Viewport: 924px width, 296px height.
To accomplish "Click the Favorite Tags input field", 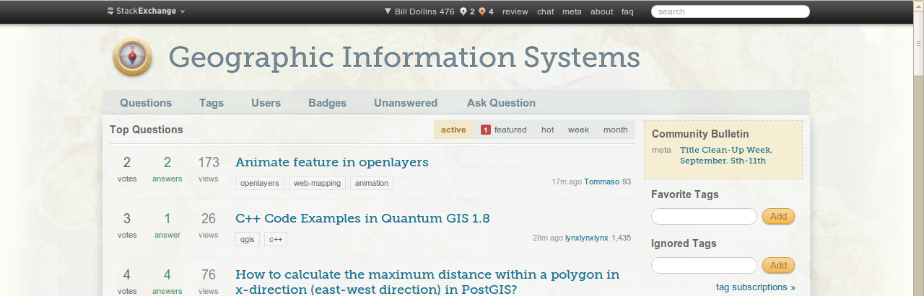I will point(704,216).
